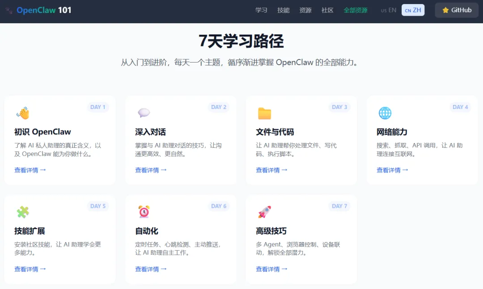Open the 社区 nav menu item
Viewport: 483px width, 289px height.
click(327, 10)
